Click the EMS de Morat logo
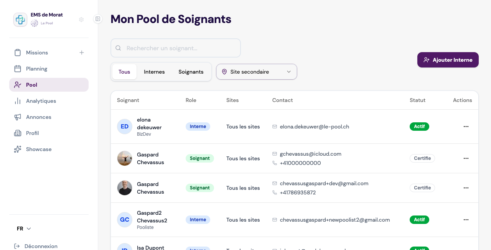This screenshot has height=250, width=491. [x=20, y=20]
